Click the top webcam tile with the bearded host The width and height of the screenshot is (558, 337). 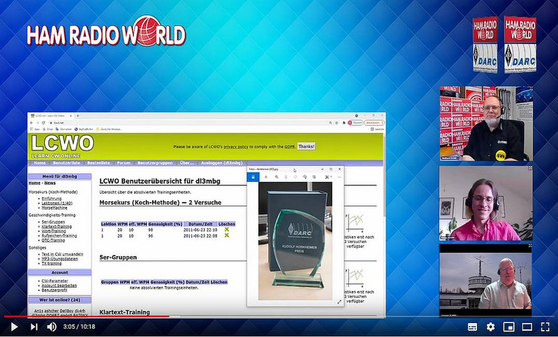click(x=486, y=123)
